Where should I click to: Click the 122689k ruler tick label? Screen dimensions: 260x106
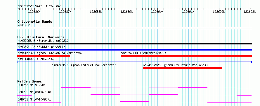click(x=126, y=12)
